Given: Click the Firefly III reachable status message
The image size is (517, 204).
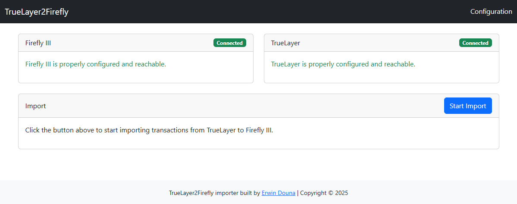Looking at the screenshot, I should pos(96,64).
